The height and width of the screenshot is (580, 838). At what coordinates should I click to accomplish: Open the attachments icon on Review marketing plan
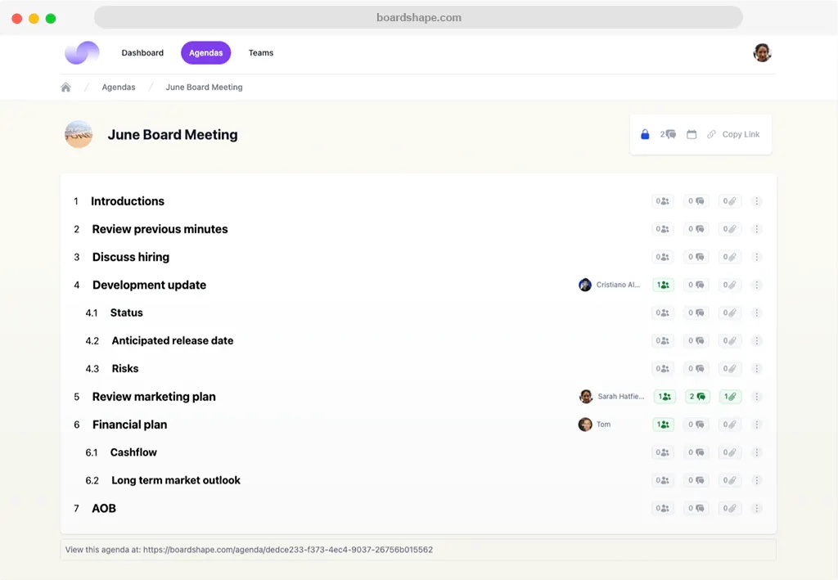click(729, 396)
